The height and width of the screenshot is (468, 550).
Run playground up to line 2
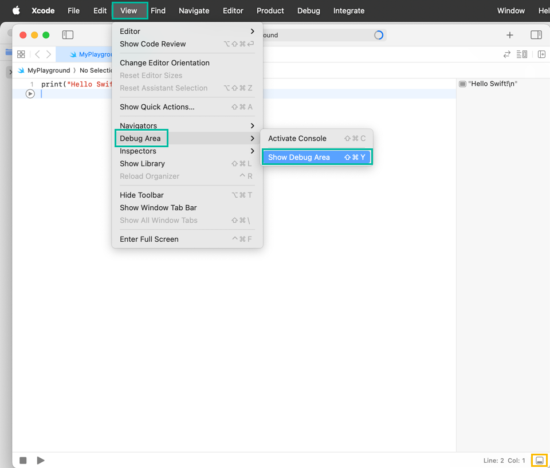(30, 94)
